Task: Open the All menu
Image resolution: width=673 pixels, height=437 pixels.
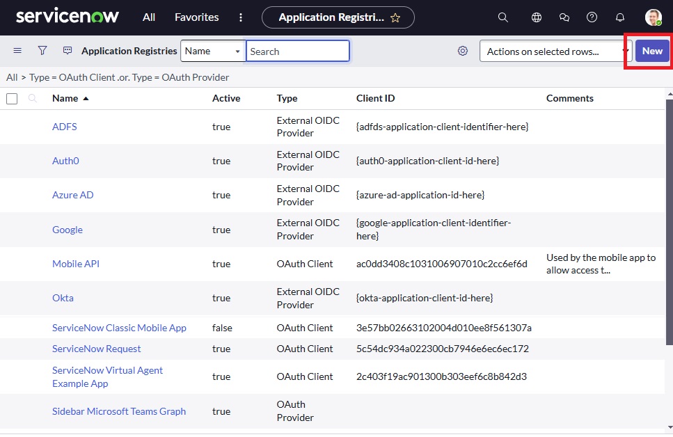Action: [148, 17]
